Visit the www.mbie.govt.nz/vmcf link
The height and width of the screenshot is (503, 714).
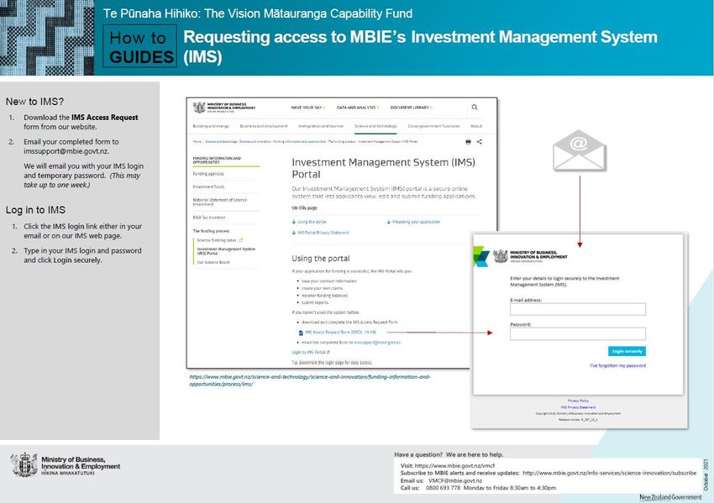[454, 466]
